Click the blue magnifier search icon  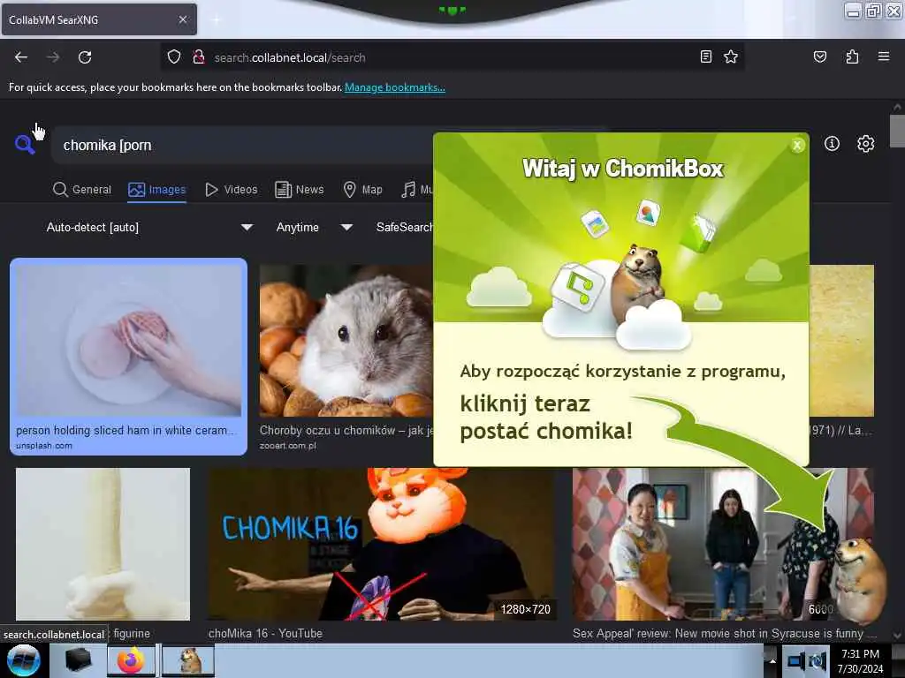(24, 144)
